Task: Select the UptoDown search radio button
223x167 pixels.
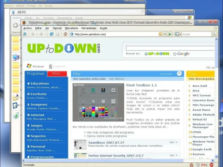Action: pos(146,54)
